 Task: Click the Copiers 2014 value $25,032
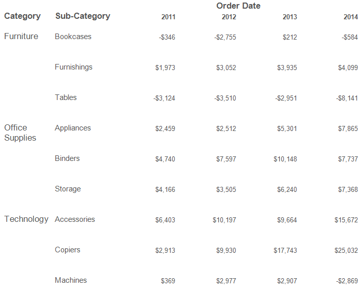point(346,250)
